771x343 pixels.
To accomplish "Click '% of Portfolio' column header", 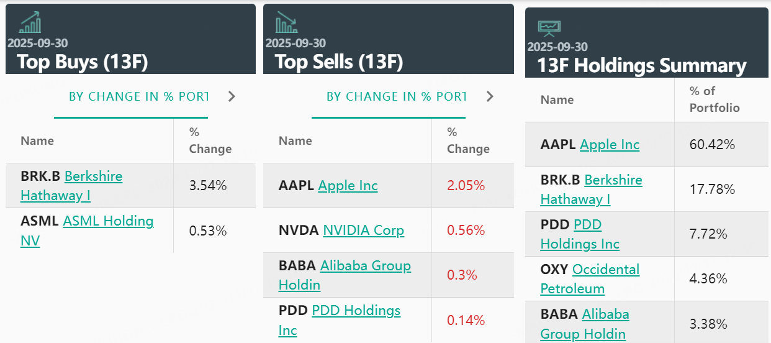I will [715, 99].
